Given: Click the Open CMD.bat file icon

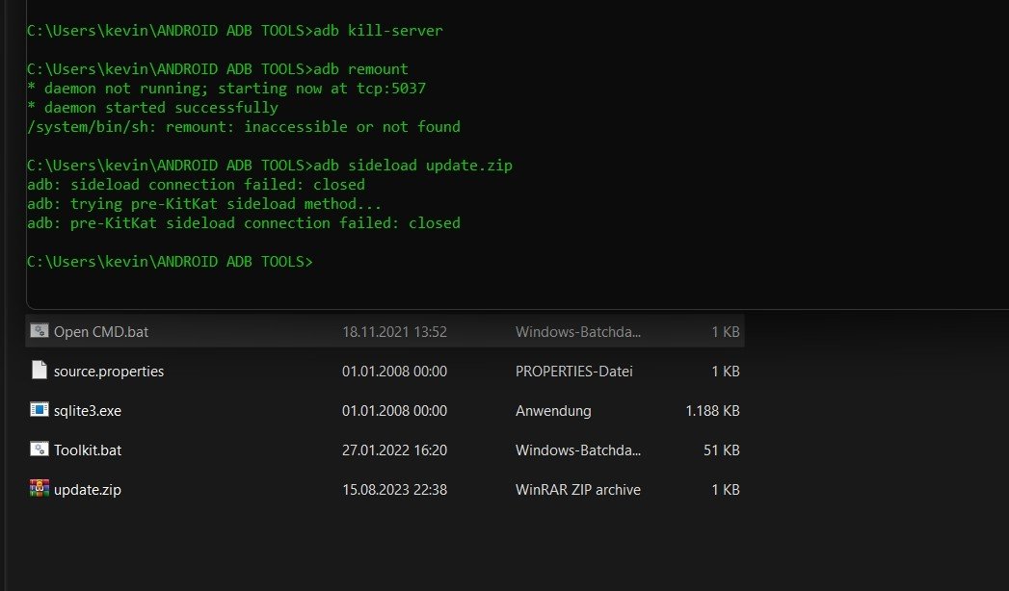Looking at the screenshot, I should click(39, 331).
